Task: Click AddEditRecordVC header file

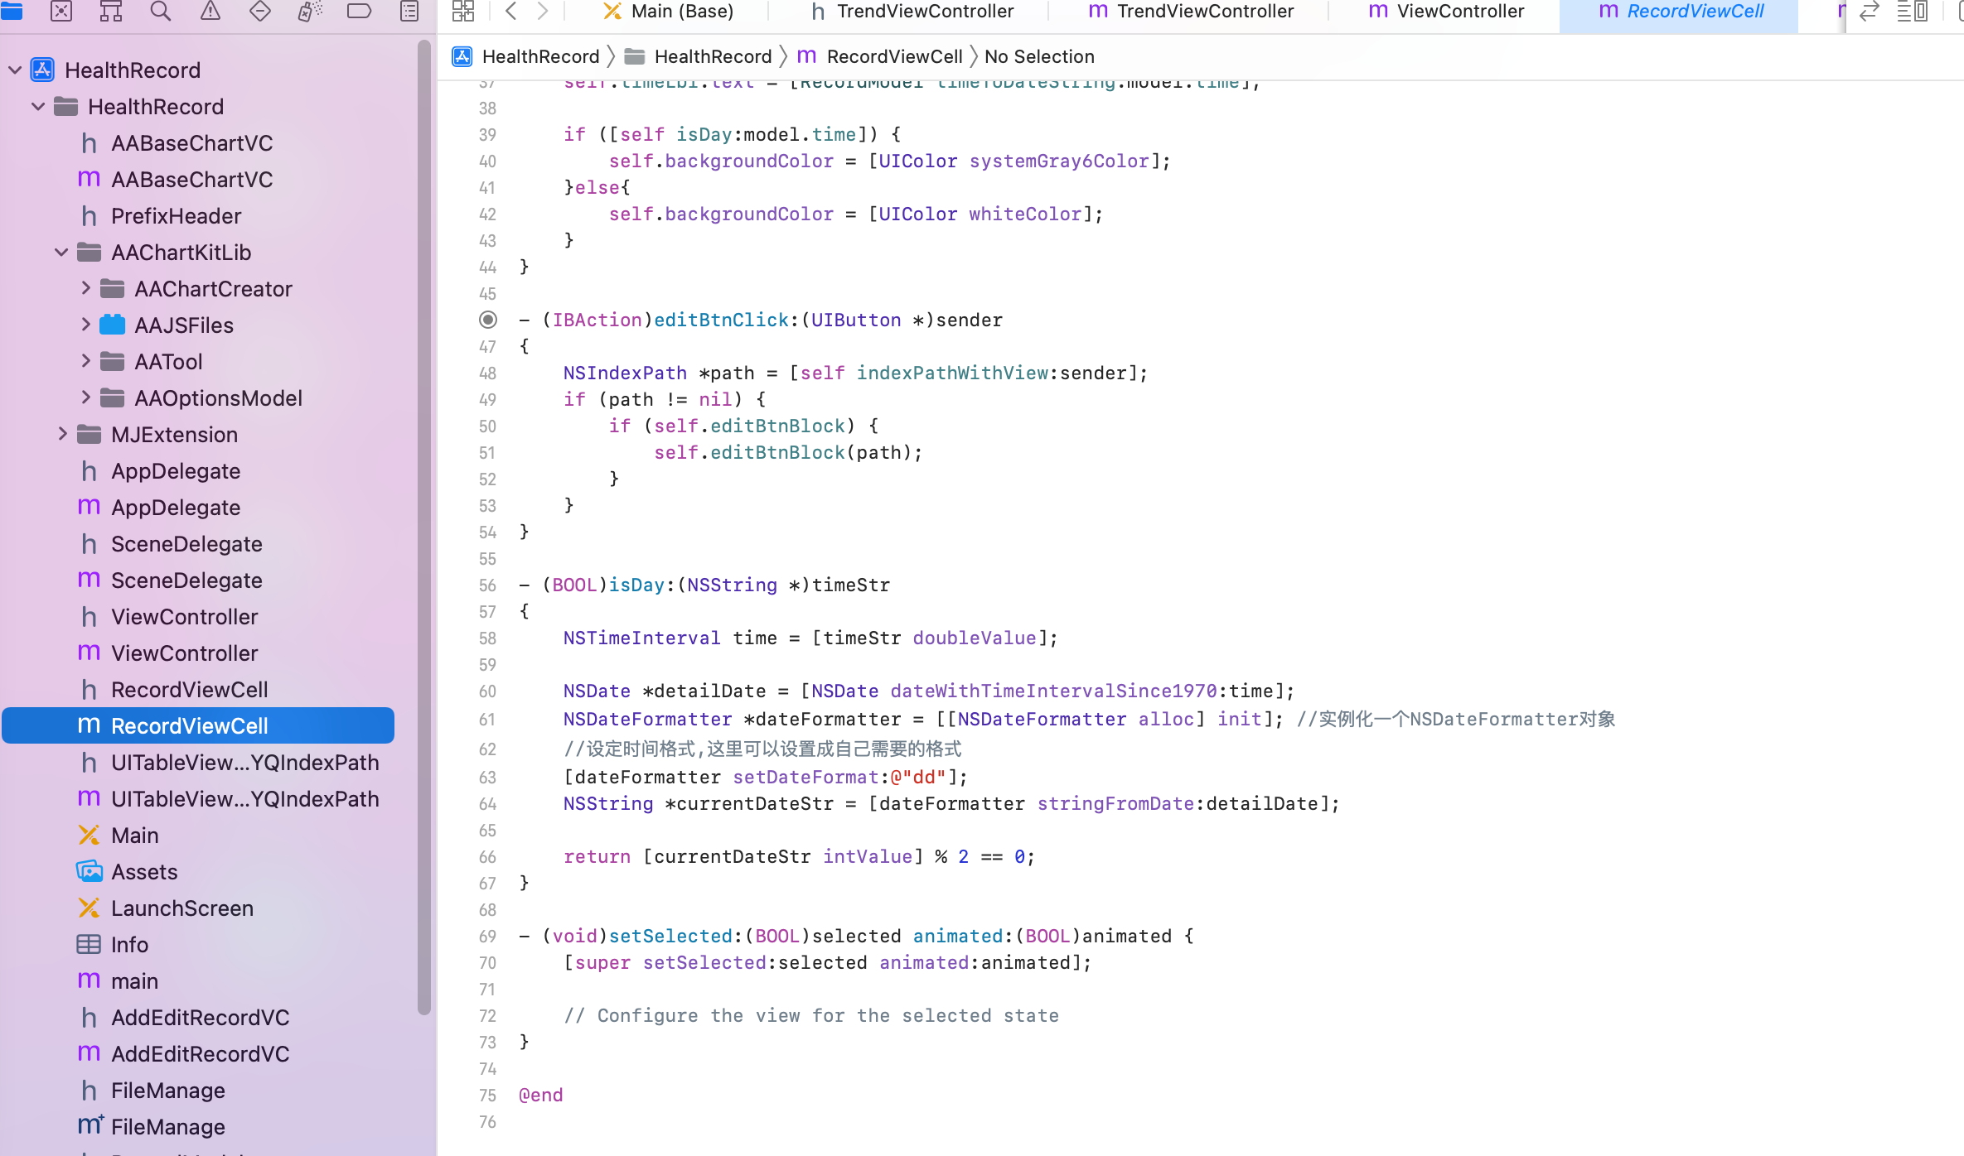Action: tap(200, 1017)
